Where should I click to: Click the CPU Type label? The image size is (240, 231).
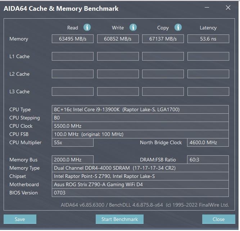coord(20,109)
